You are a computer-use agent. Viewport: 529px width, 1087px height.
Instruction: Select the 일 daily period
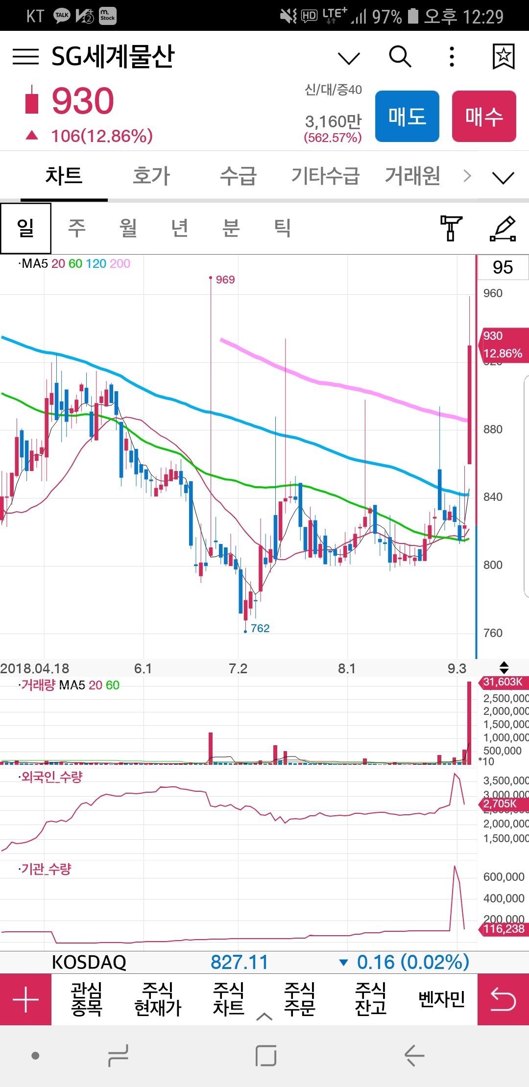tap(25, 228)
